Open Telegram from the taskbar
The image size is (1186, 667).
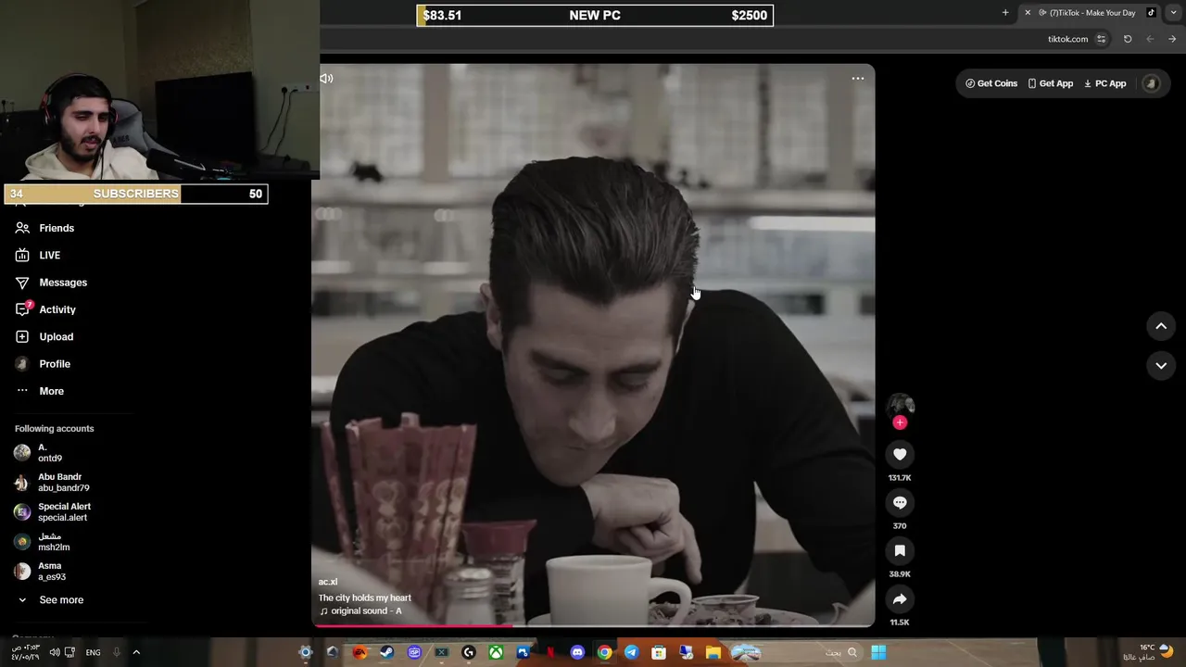pyautogui.click(x=631, y=652)
